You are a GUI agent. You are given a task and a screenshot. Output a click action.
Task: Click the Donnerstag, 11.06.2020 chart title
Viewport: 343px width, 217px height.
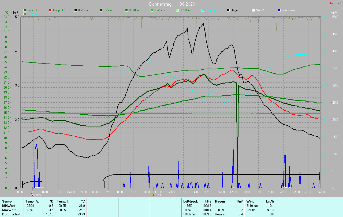pos(172,4)
